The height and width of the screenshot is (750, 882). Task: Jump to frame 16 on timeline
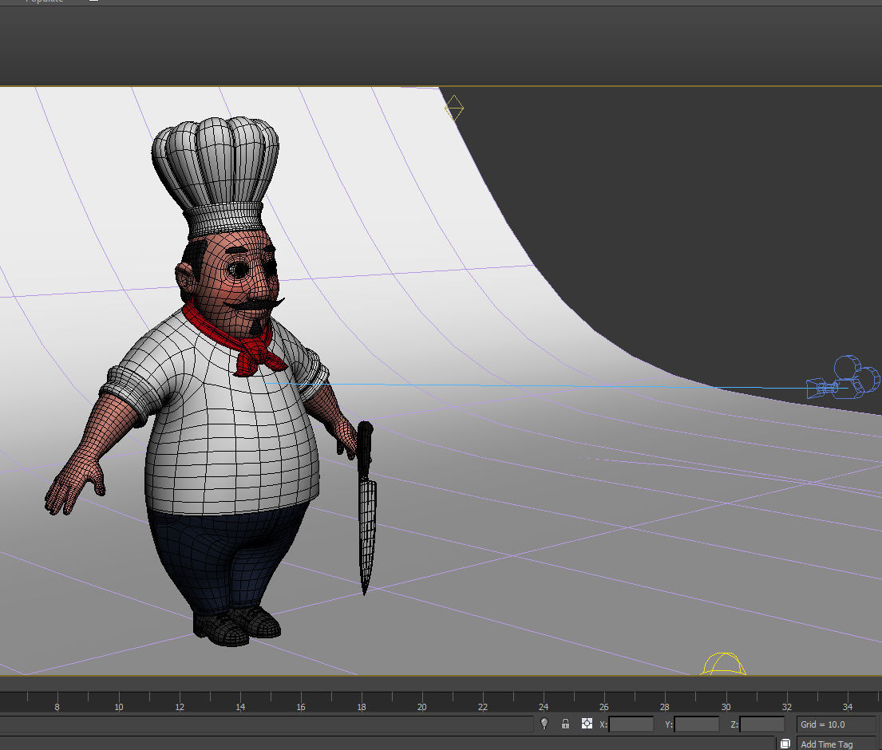pos(301,707)
